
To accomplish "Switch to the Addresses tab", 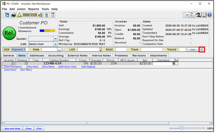I will point(37,55).
